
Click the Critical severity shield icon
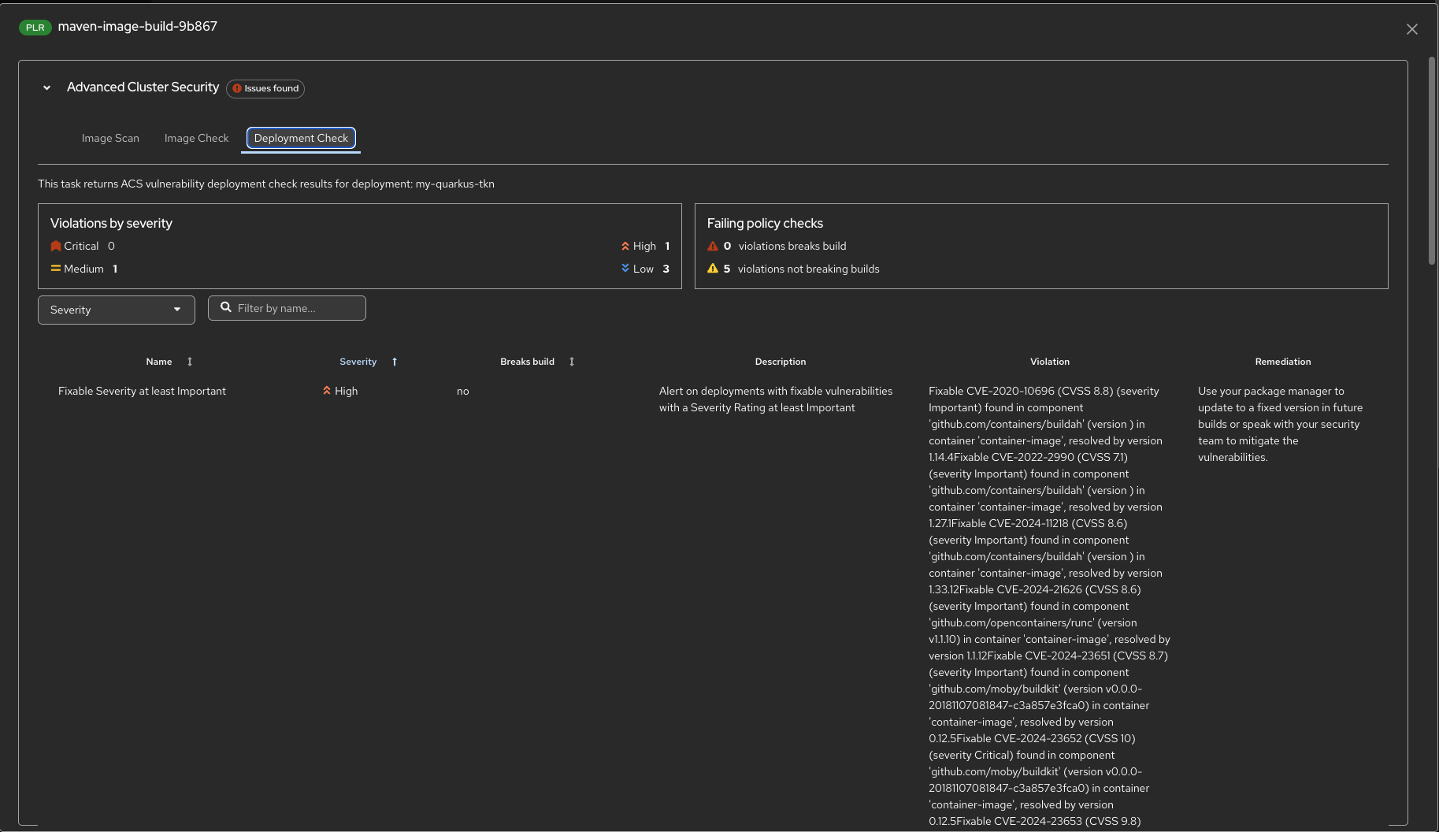56,247
